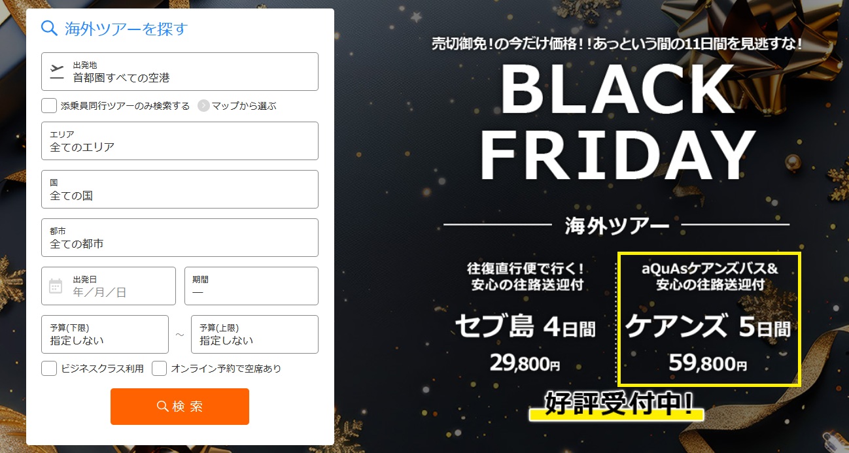This screenshot has width=849, height=453.
Task: Enable オンライン予約で空席あり filter
Action: pyautogui.click(x=159, y=368)
